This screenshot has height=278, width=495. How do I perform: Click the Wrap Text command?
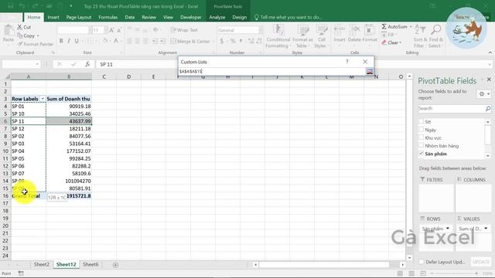pos(184,30)
